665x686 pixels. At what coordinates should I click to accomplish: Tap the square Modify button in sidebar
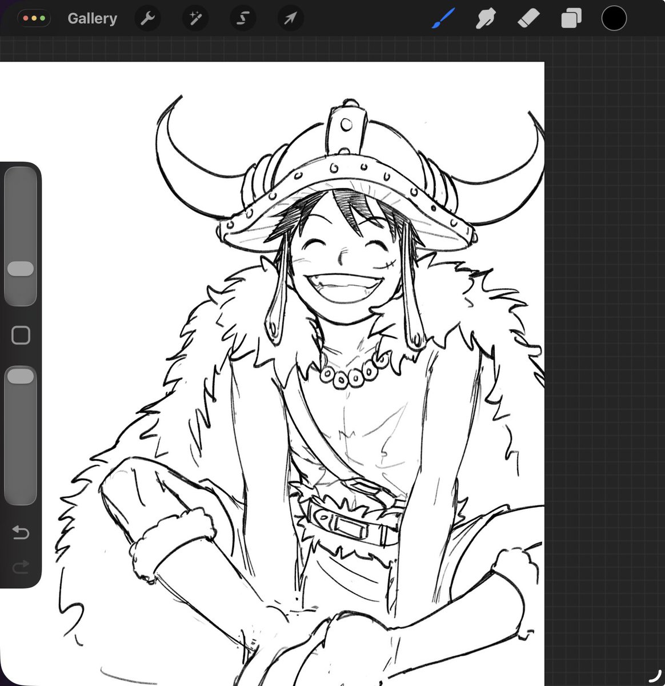(21, 336)
